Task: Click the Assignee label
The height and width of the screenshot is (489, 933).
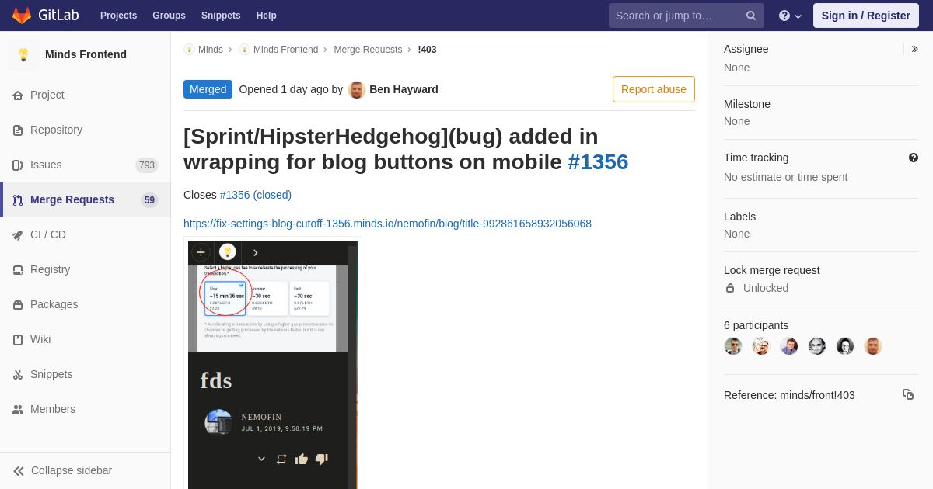Action: 746,49
